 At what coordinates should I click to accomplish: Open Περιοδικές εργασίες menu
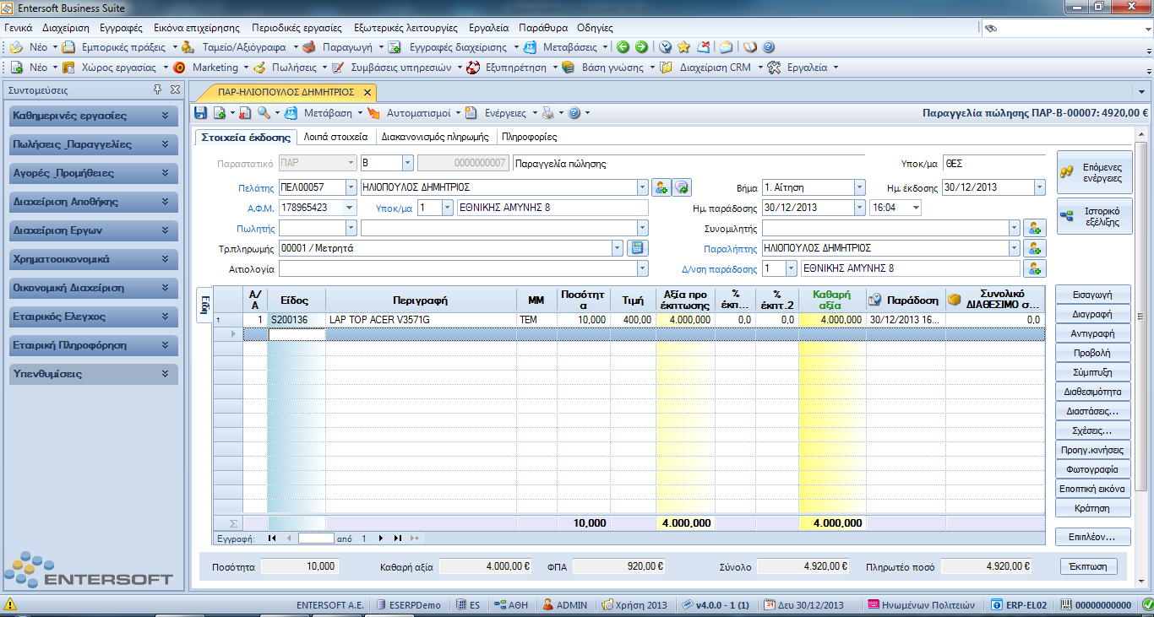297,28
